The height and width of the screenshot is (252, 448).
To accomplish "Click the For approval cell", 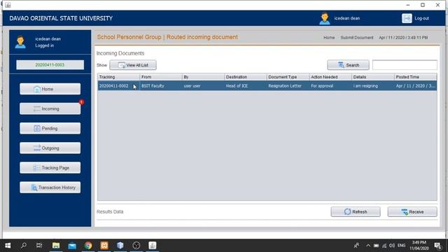I will point(330,85).
